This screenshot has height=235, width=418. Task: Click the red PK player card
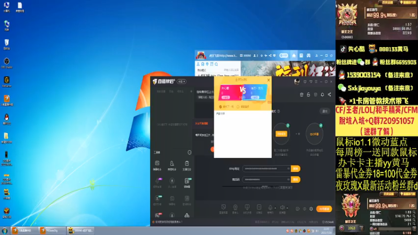229,92
